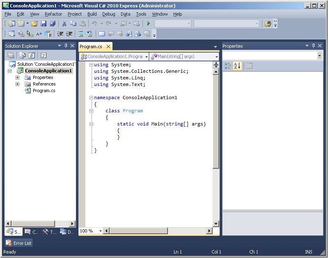The width and height of the screenshot is (328, 258).
Task: Open the 100 % zoom dropdown
Action: point(100,231)
